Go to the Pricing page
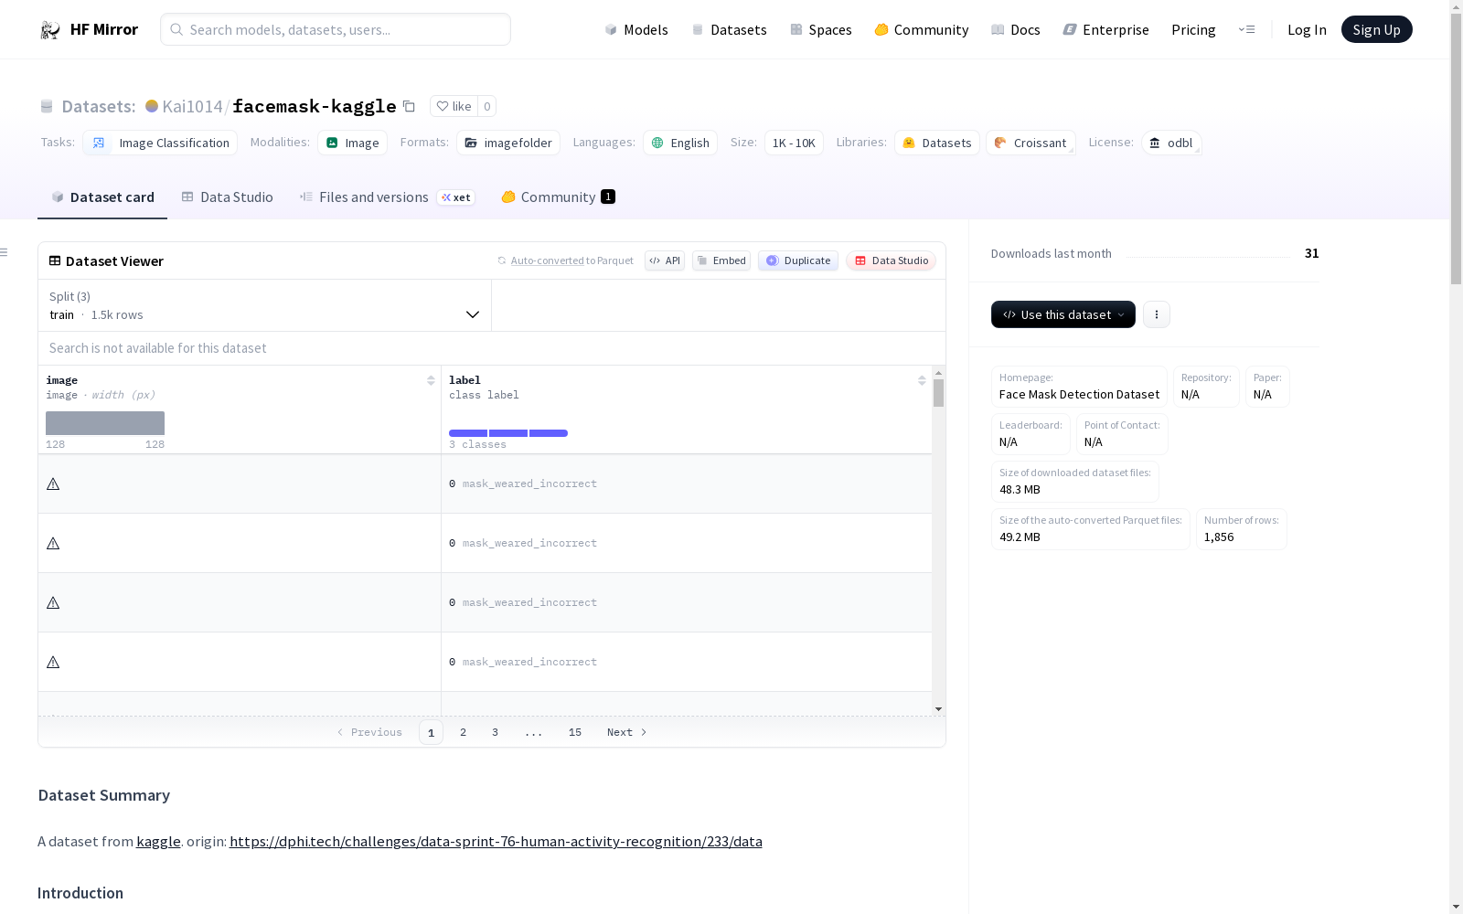Screen dimensions: 1463x914 pos(1193,30)
